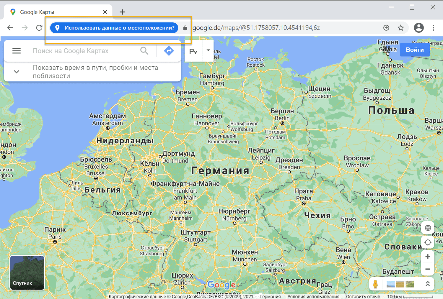Click the Берлин city label on map

coord(282,111)
